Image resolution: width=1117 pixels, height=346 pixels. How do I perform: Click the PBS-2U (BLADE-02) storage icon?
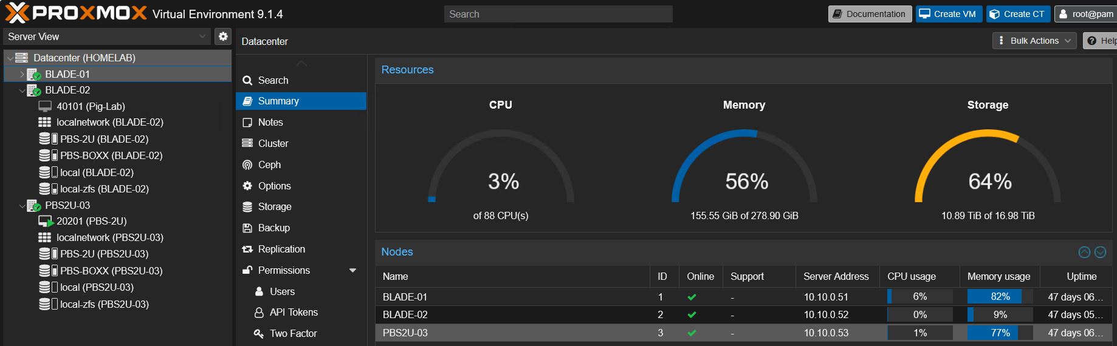[48, 139]
